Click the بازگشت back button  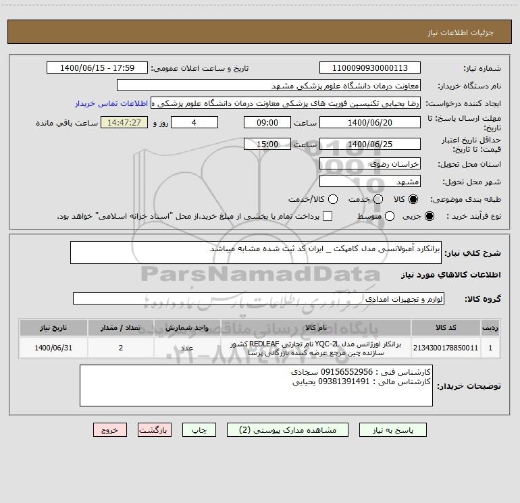click(x=155, y=430)
